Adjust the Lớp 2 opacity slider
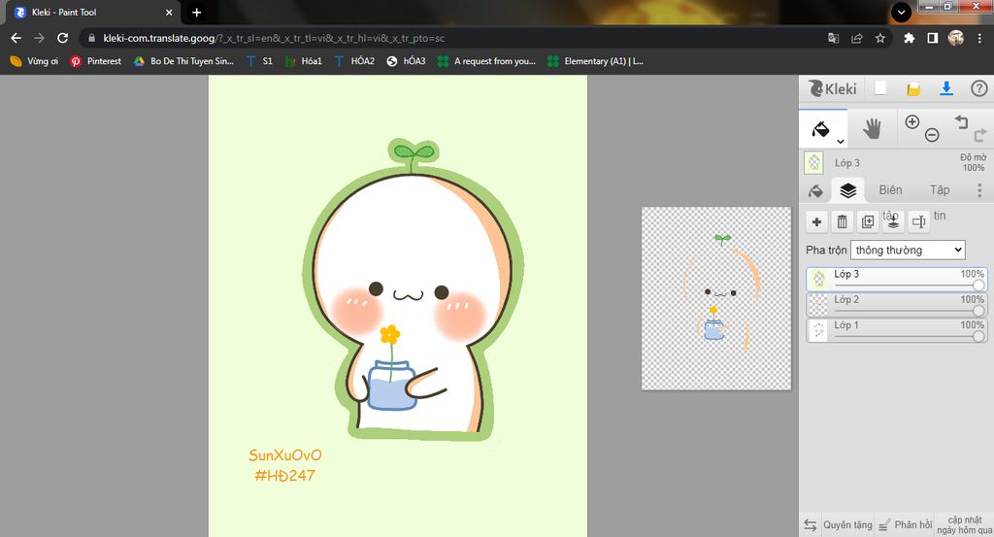 point(978,311)
